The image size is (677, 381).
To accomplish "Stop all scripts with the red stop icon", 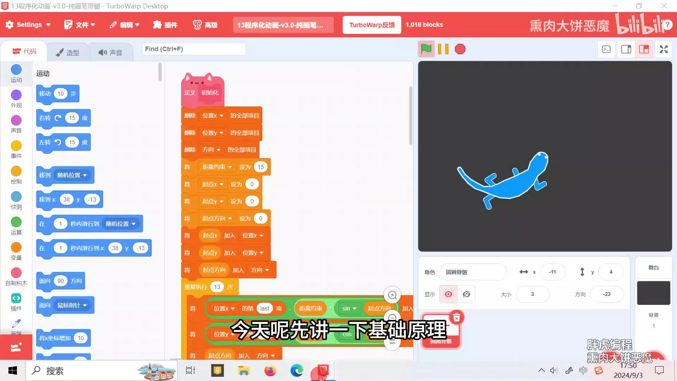I will point(460,49).
